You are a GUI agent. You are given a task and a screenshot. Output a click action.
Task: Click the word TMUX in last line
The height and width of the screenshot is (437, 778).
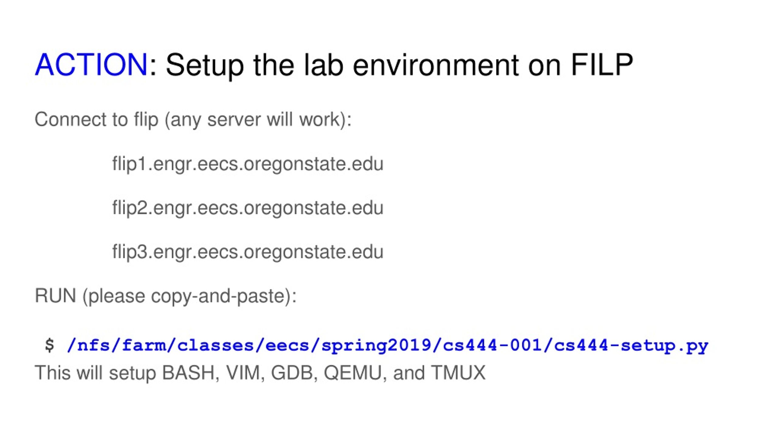[458, 373]
